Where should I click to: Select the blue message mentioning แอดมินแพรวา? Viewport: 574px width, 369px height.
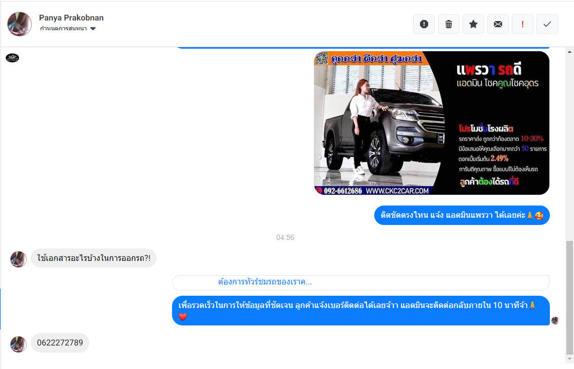tap(462, 215)
